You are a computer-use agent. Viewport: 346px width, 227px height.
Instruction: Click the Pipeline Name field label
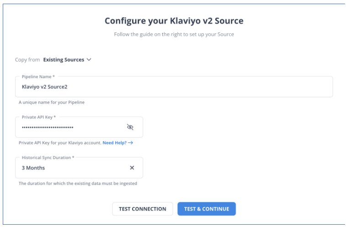click(x=38, y=77)
